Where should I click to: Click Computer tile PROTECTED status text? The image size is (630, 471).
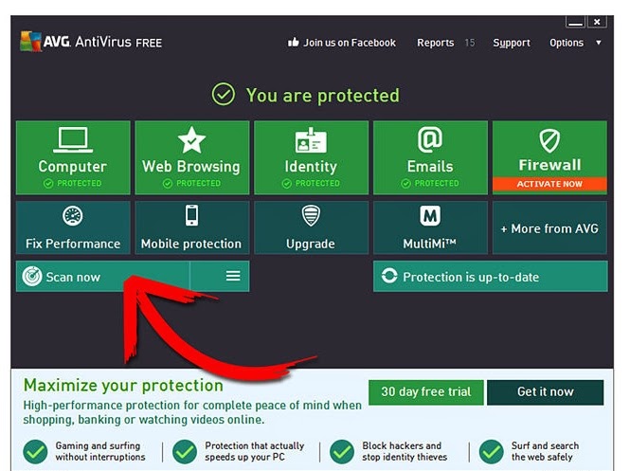[x=79, y=183]
